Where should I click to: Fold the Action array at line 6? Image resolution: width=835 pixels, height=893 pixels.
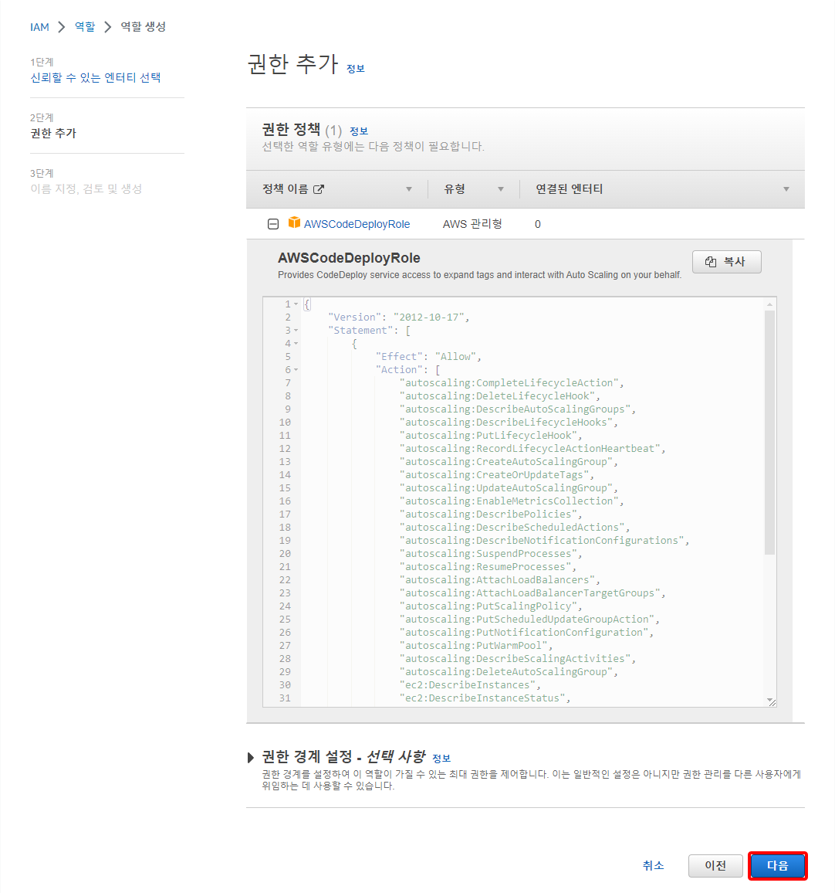296,369
